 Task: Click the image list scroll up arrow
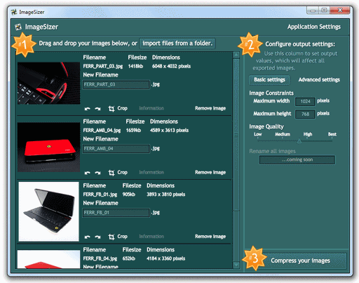pyautogui.click(x=236, y=55)
